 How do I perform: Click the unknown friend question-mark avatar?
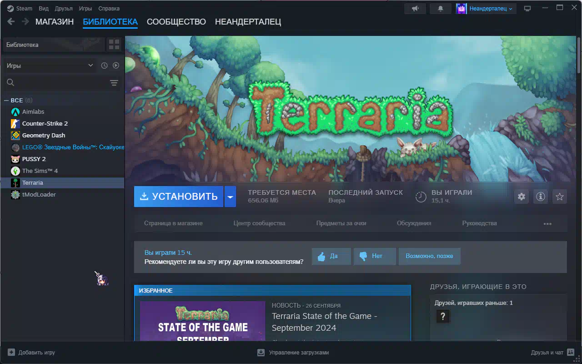pos(443,317)
